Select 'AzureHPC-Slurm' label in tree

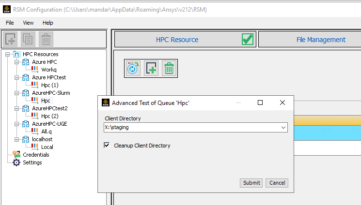[51, 93]
